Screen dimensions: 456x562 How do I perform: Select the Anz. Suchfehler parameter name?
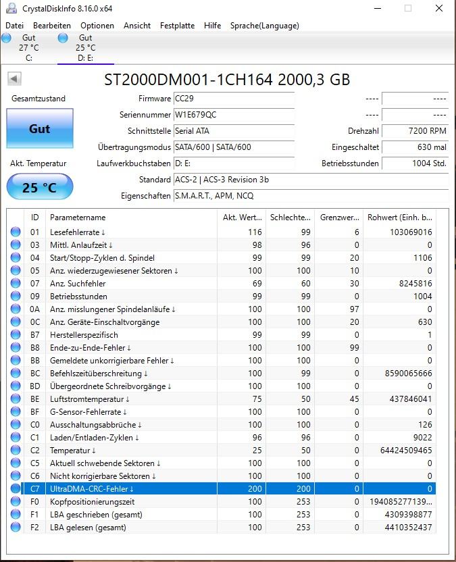(78, 284)
